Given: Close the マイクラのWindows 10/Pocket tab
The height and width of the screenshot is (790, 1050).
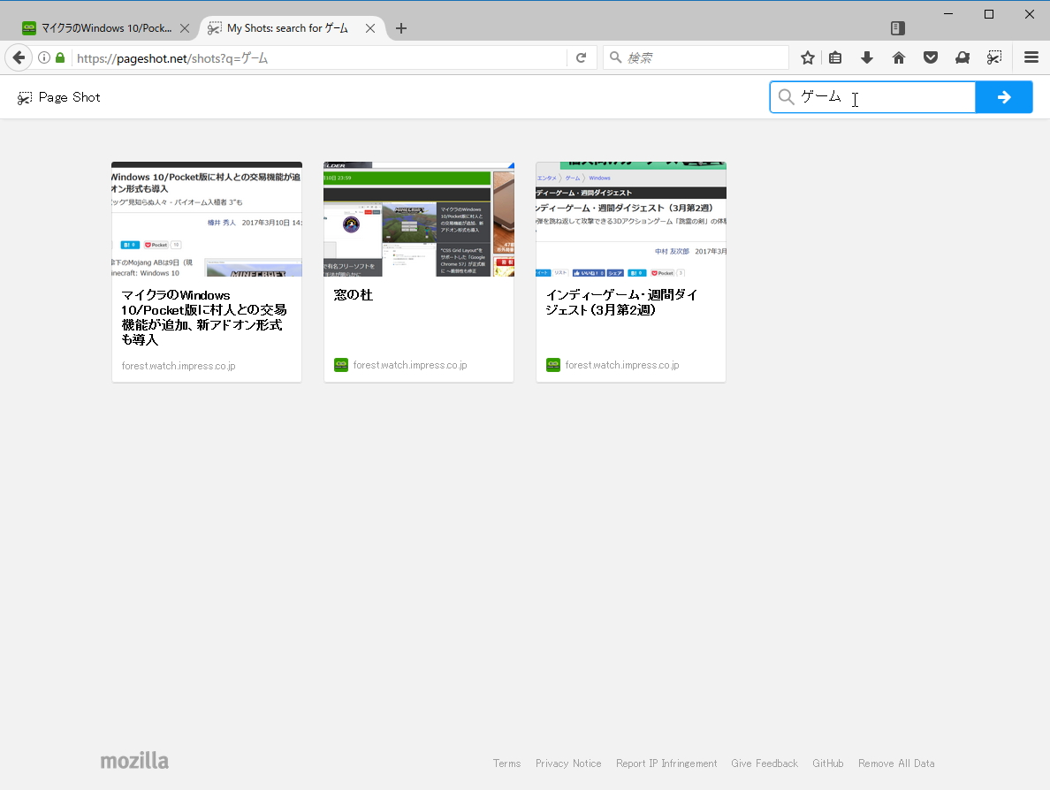Looking at the screenshot, I should 185,28.
